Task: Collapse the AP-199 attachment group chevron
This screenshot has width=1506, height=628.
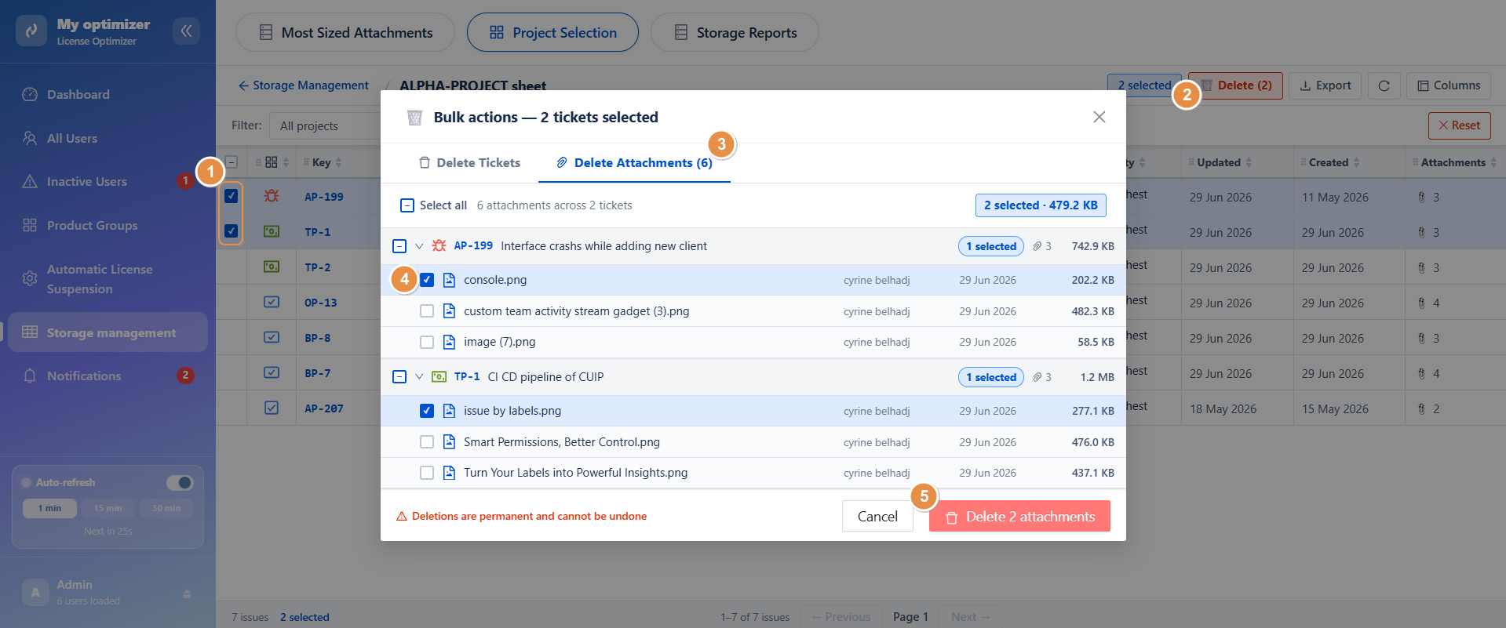Action: 419,246
